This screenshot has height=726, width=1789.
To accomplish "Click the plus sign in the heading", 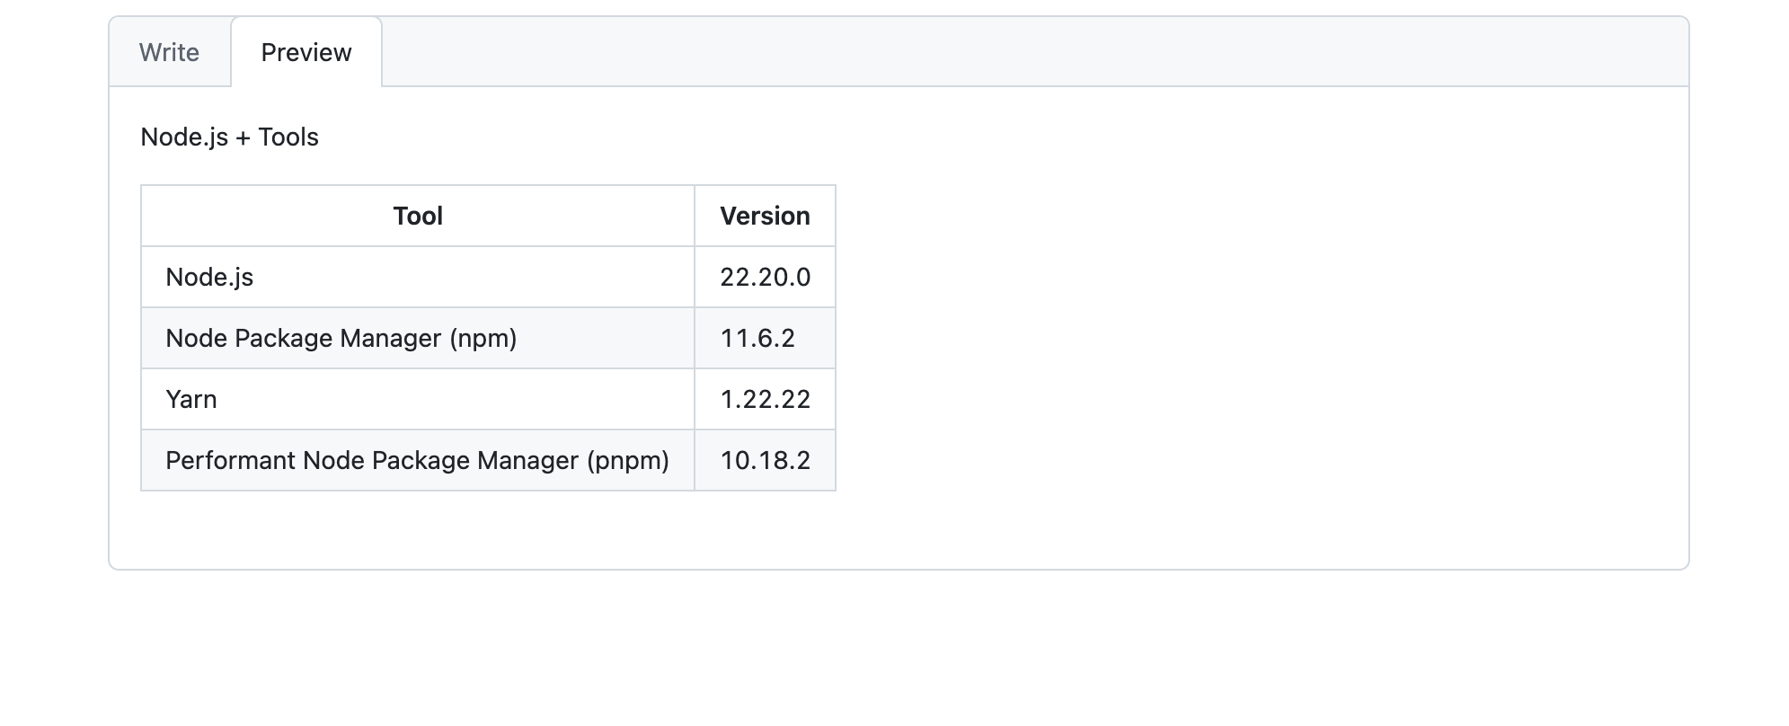I will click(243, 137).
